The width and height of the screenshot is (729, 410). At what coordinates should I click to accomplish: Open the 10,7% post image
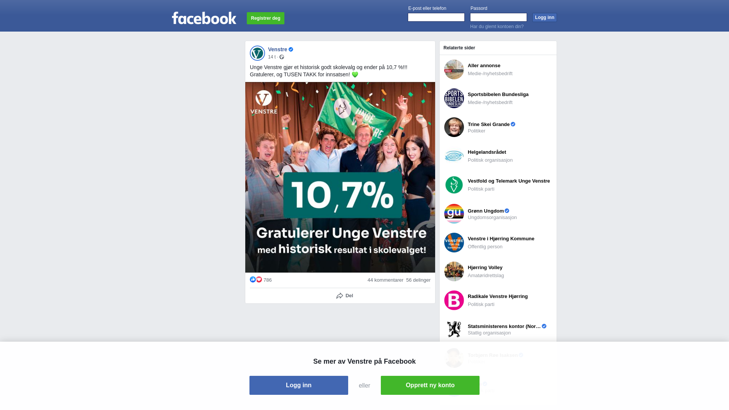[x=340, y=177]
